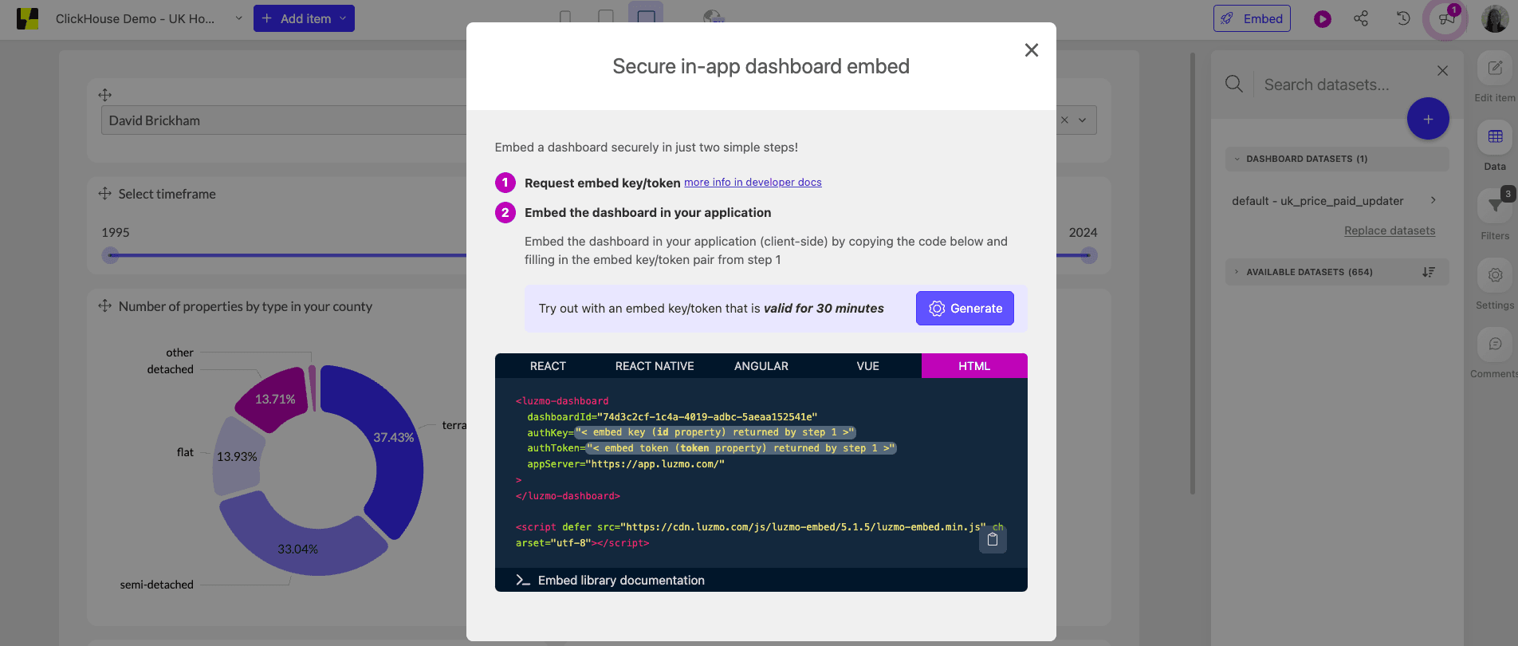Screen dimensions: 1518x646
Task: Open the Settings gear panel
Action: [x=1495, y=276]
